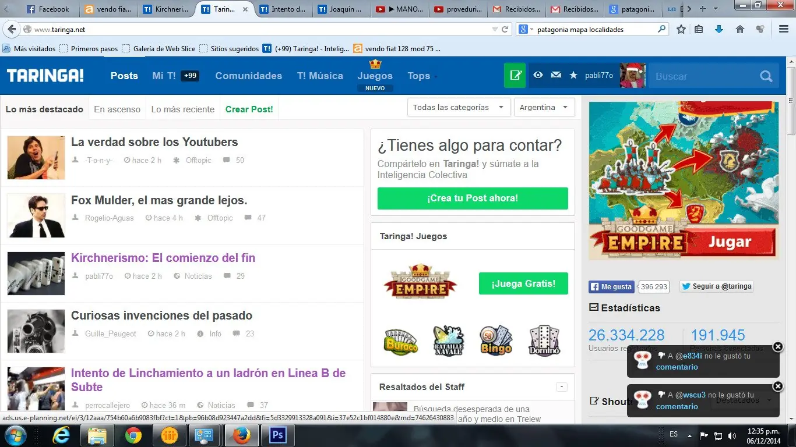The width and height of the screenshot is (796, 447).
Task: Click pabli77o's avatar with Santa hat
Action: point(632,76)
